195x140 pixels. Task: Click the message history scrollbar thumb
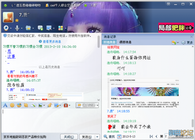[193, 123]
